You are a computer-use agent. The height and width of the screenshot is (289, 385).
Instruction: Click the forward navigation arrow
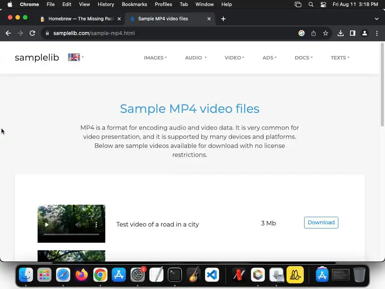(x=20, y=33)
